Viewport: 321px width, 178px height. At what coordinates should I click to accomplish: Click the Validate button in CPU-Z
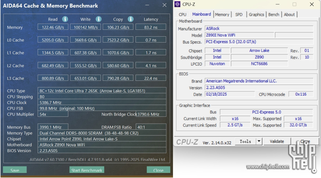coord(277,141)
